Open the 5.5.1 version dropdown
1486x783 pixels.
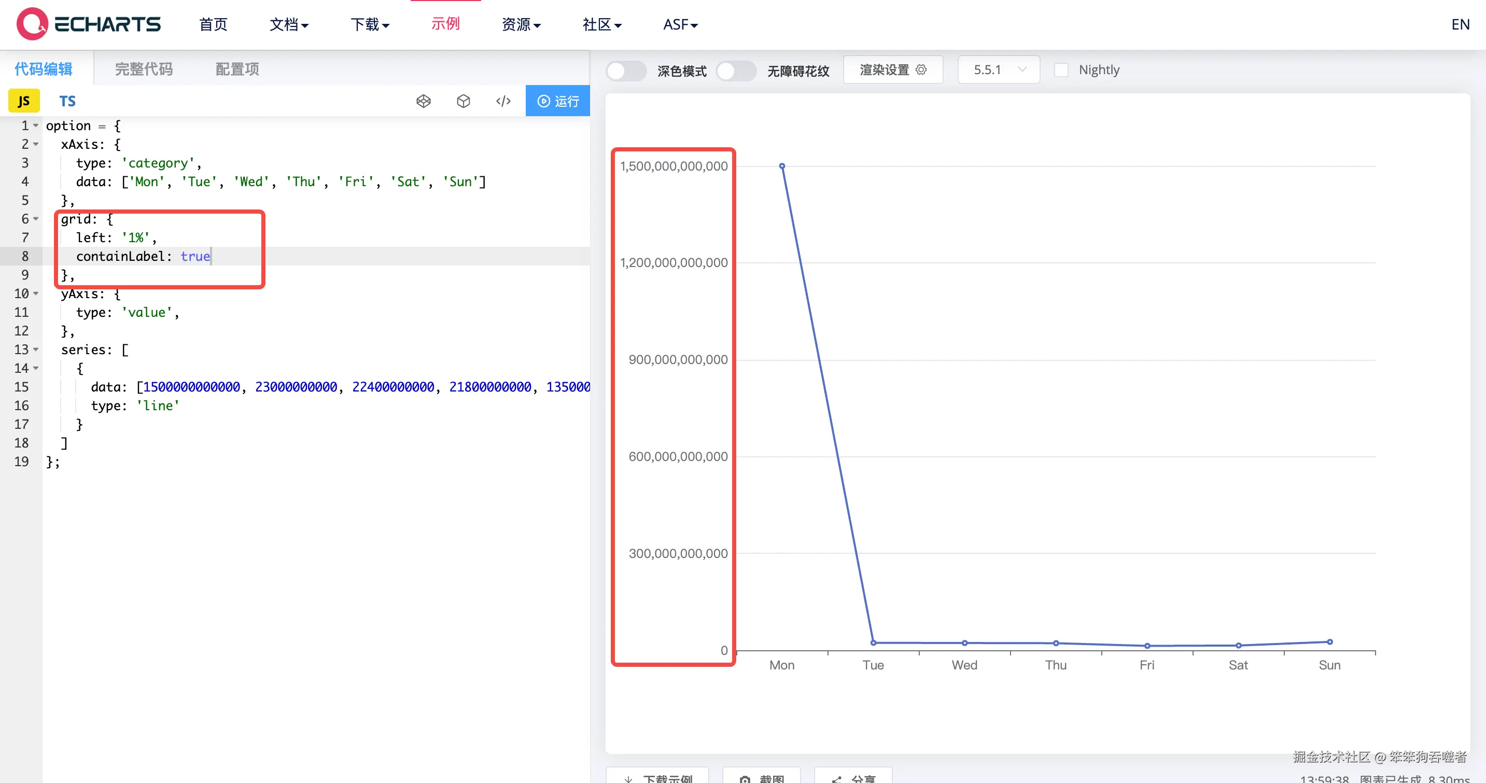point(999,70)
